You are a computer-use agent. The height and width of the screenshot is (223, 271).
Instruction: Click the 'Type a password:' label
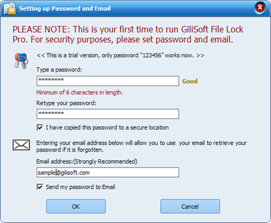(x=59, y=70)
